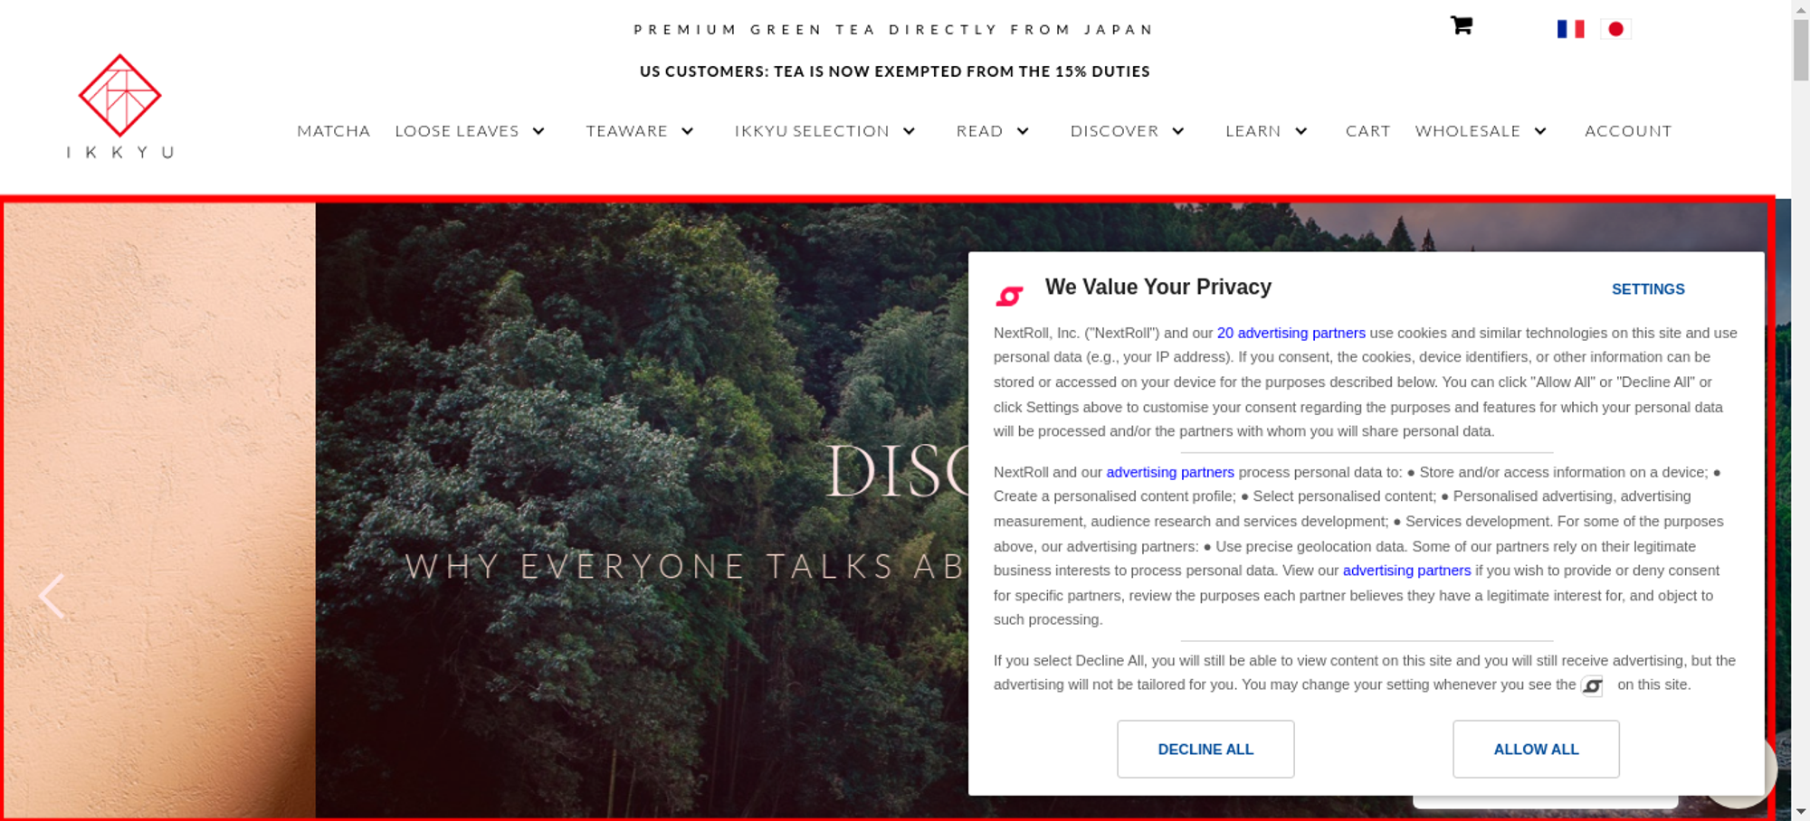Open the Wholesale dropdown arrow
The width and height of the screenshot is (1810, 821).
pos(1540,131)
